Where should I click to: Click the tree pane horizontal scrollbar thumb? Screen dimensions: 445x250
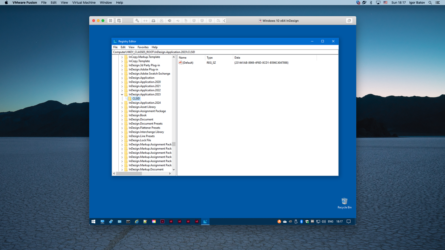(129, 174)
